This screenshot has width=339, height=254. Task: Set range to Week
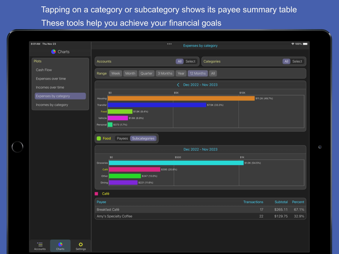click(x=116, y=74)
